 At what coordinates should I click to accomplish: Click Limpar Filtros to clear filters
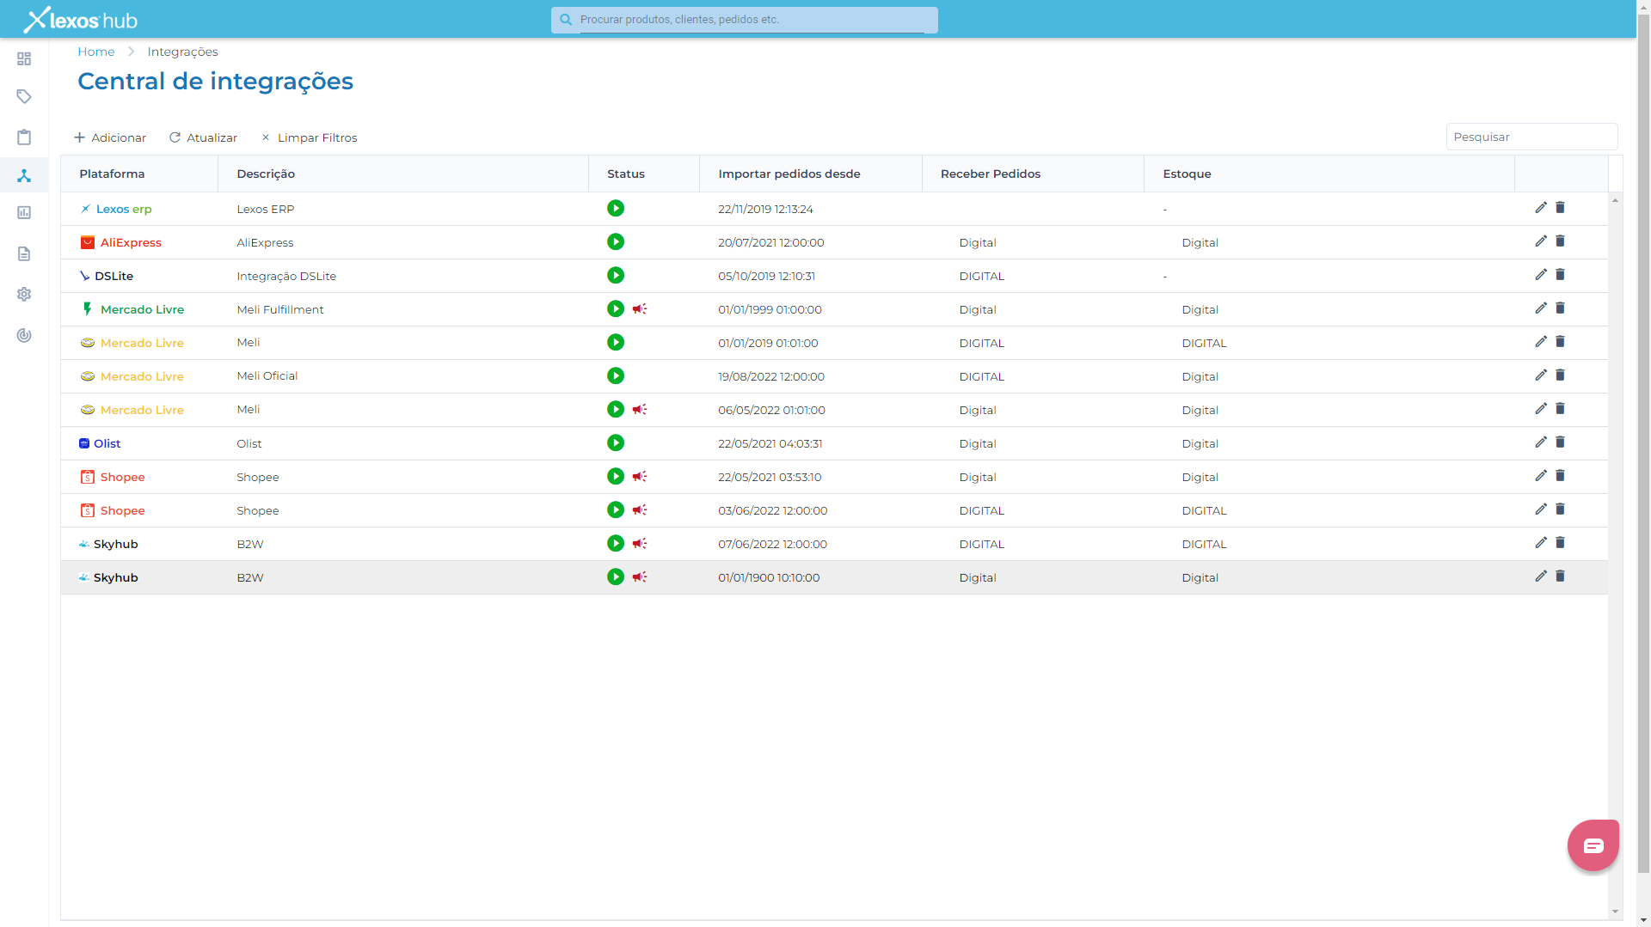tap(309, 137)
